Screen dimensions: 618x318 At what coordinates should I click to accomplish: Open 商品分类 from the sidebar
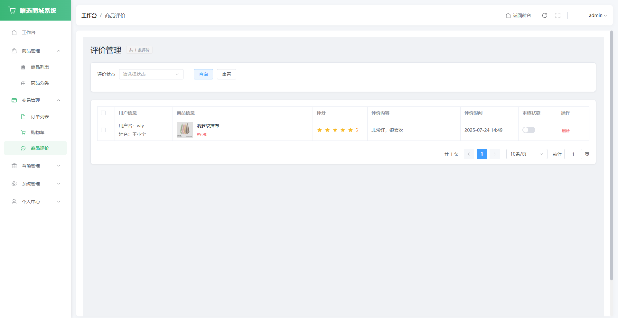pyautogui.click(x=40, y=83)
